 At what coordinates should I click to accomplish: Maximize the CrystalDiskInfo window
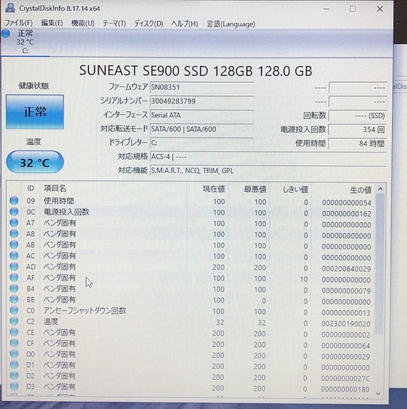click(x=353, y=9)
